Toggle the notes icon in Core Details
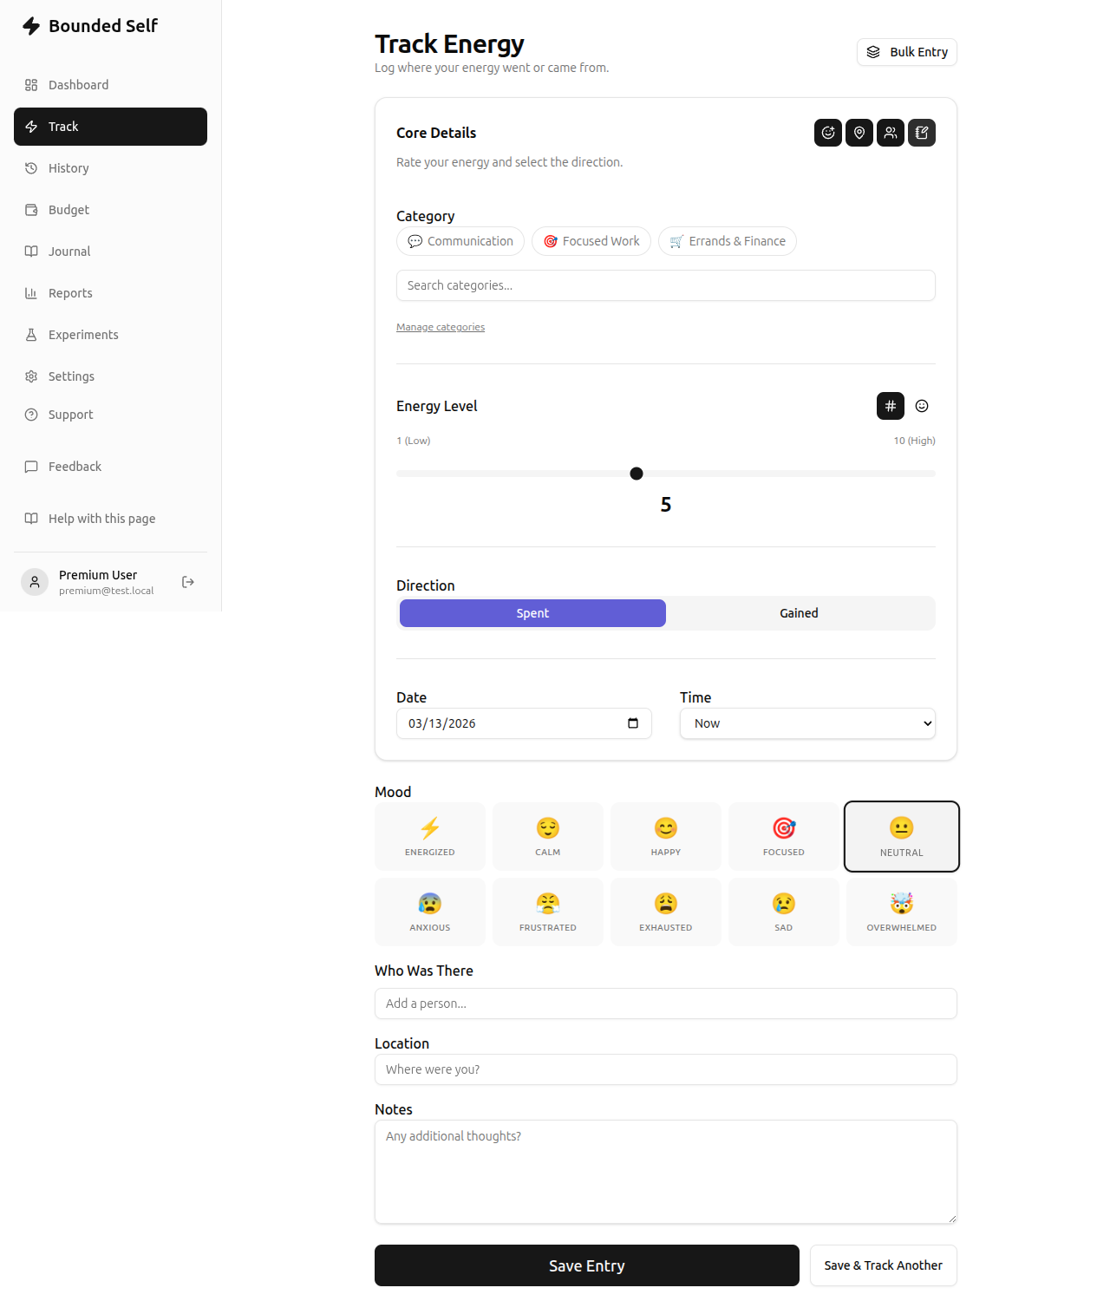Viewport: 1097px width, 1314px height. (x=921, y=133)
